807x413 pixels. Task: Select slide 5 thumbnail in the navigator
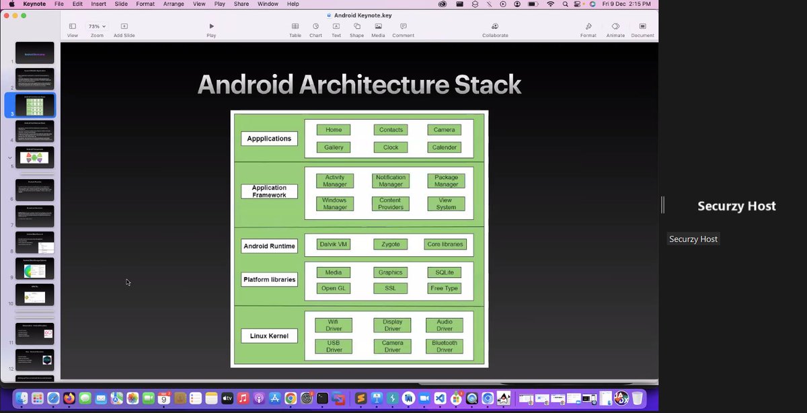(x=35, y=157)
